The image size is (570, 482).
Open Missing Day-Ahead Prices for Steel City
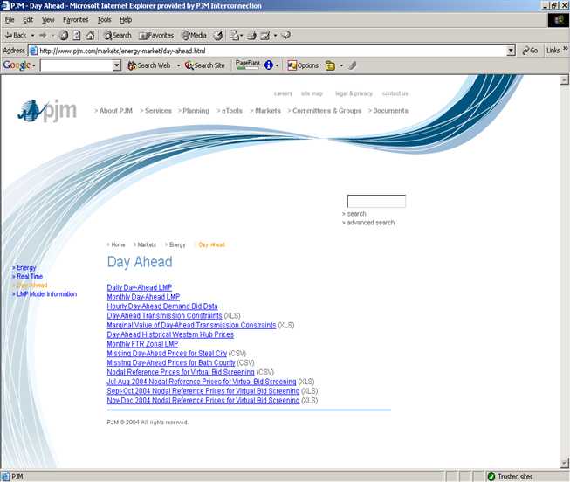(167, 354)
